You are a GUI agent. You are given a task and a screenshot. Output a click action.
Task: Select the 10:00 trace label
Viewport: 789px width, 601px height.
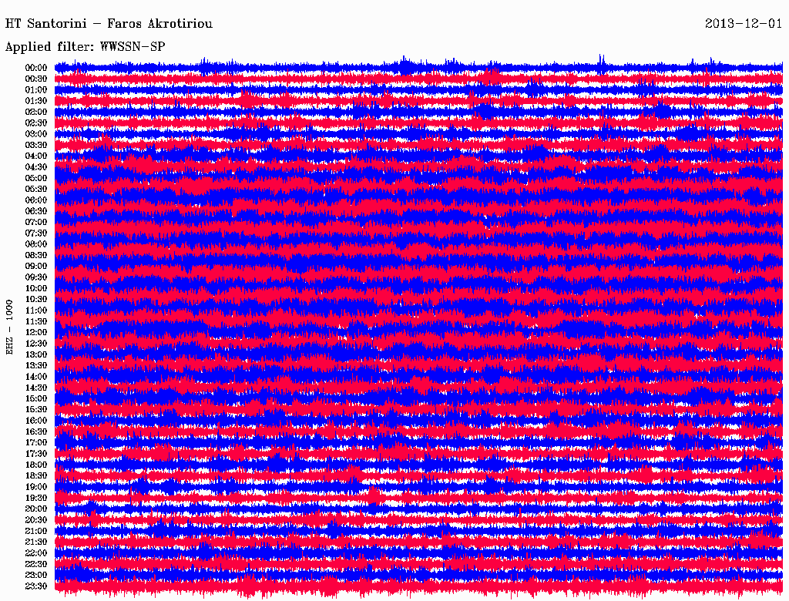36,288
